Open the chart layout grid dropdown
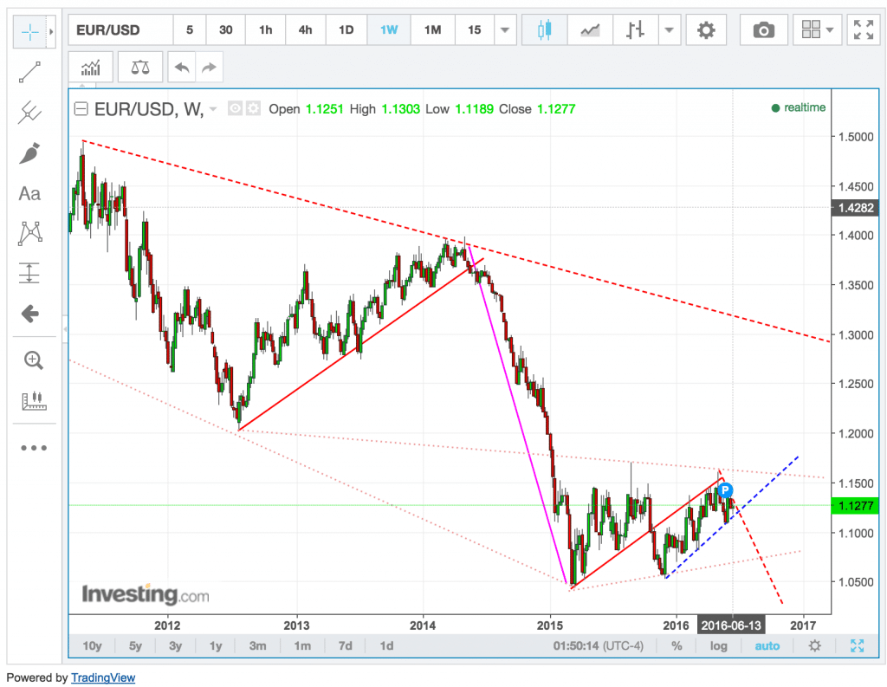Viewport: 887px width, 687px height. coord(819,30)
